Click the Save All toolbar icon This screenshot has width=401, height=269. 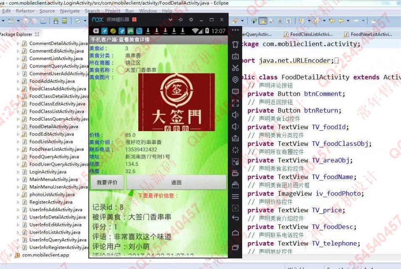34,21
